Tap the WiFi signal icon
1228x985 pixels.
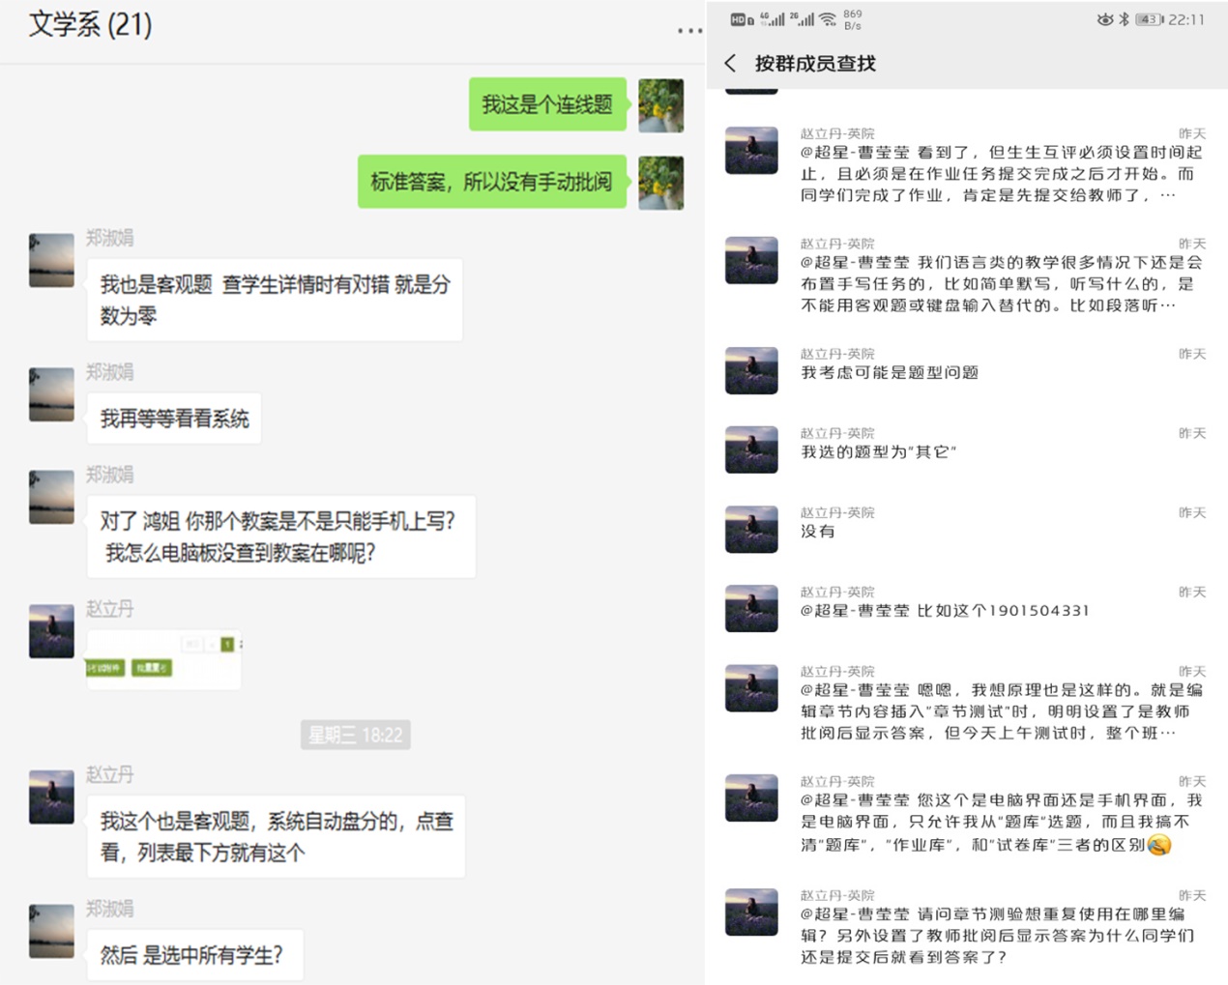828,19
